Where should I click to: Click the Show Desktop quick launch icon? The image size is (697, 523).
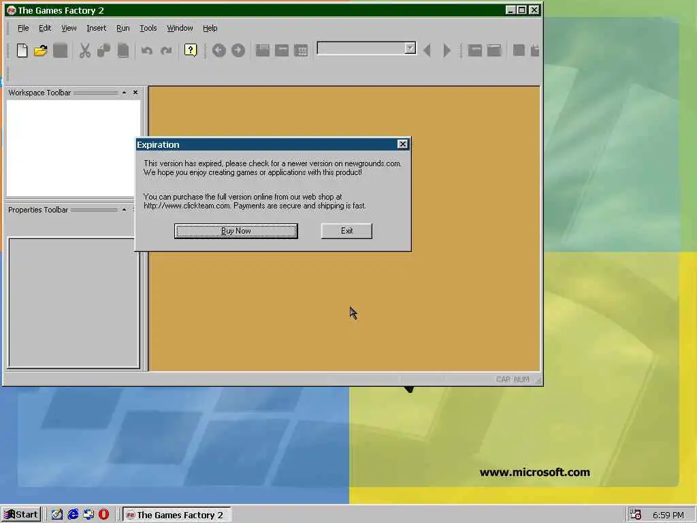point(57,515)
